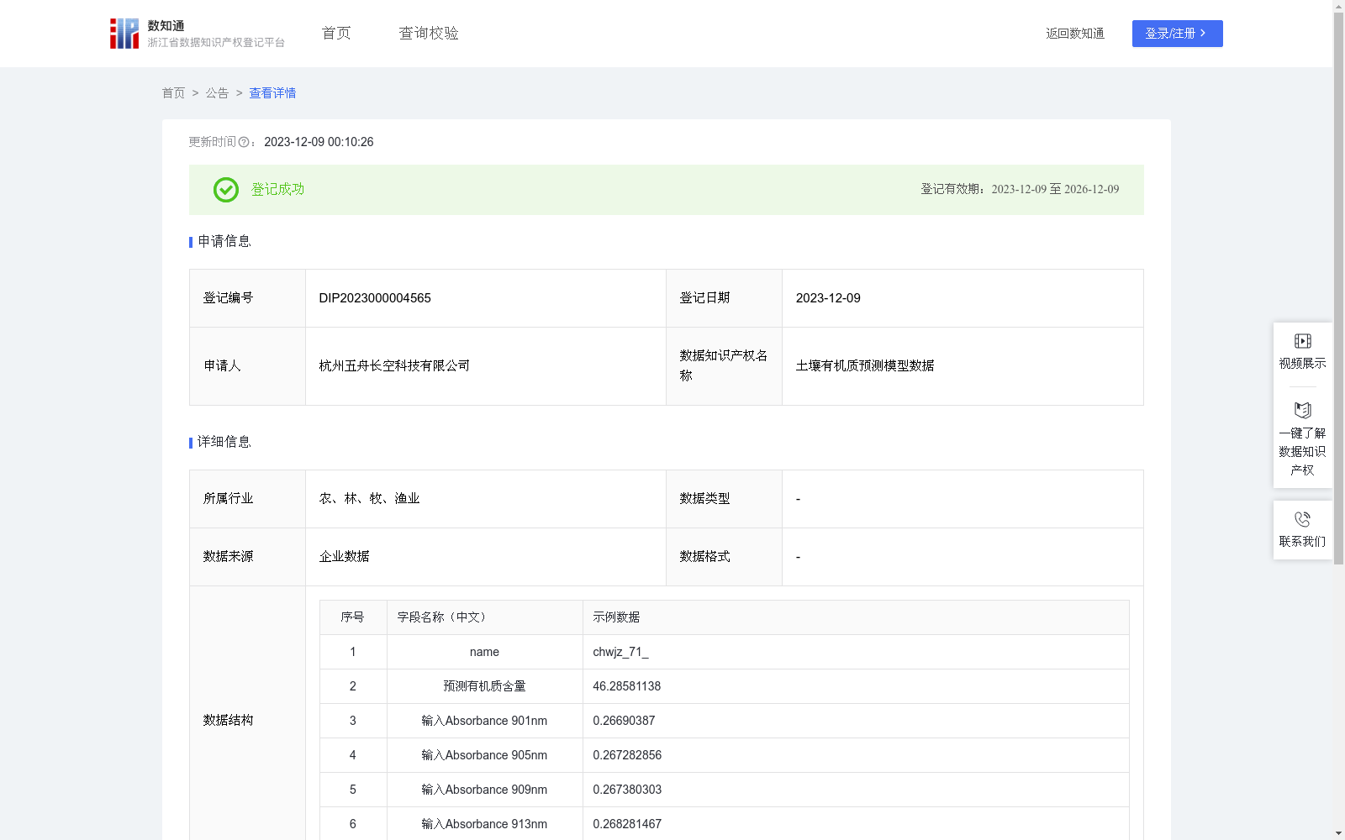This screenshot has height=840, width=1345.
Task: Go to 公告 in the breadcrumb
Action: click(217, 93)
